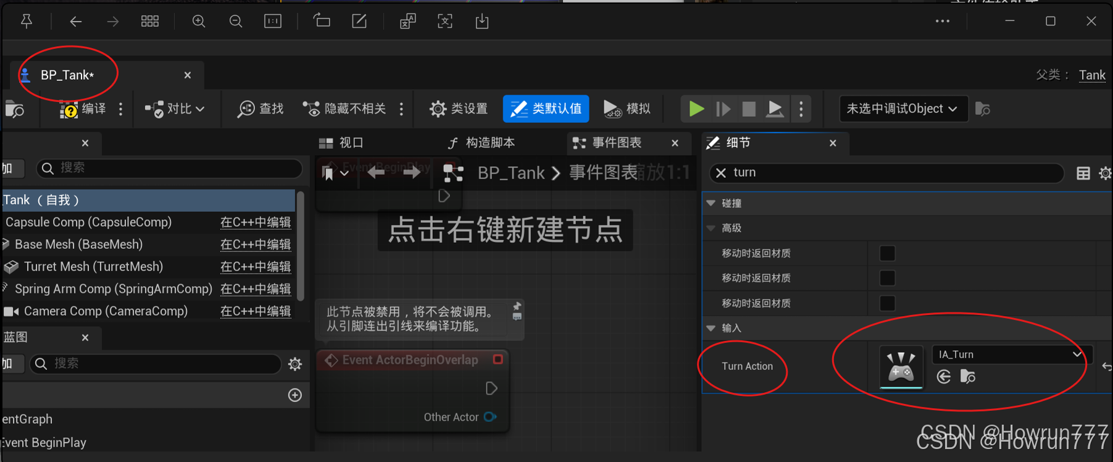
Task: Select Capsule Comp (CapsuleComp) component
Action: (88, 222)
